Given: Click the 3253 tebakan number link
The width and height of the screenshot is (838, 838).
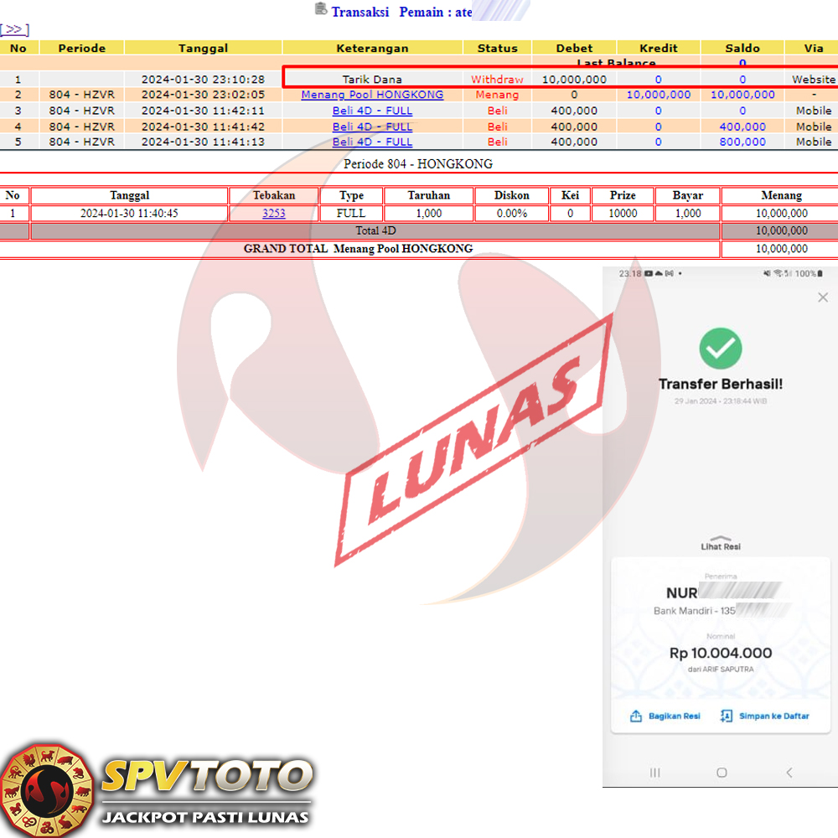Looking at the screenshot, I should (273, 214).
